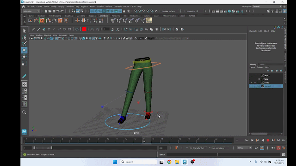Viewport: 296px width, 166px height.
Task: Open the viewport color management dropdown
Action: (173, 38)
